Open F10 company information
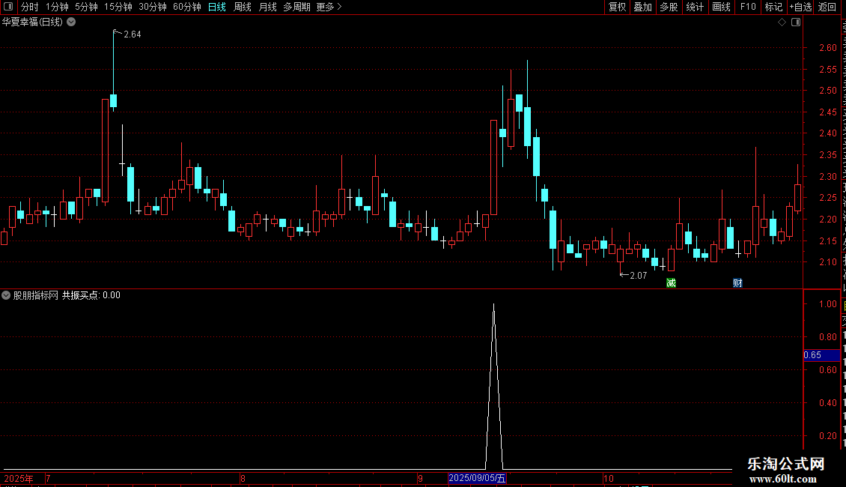The height and width of the screenshot is (487, 846). coord(747,7)
